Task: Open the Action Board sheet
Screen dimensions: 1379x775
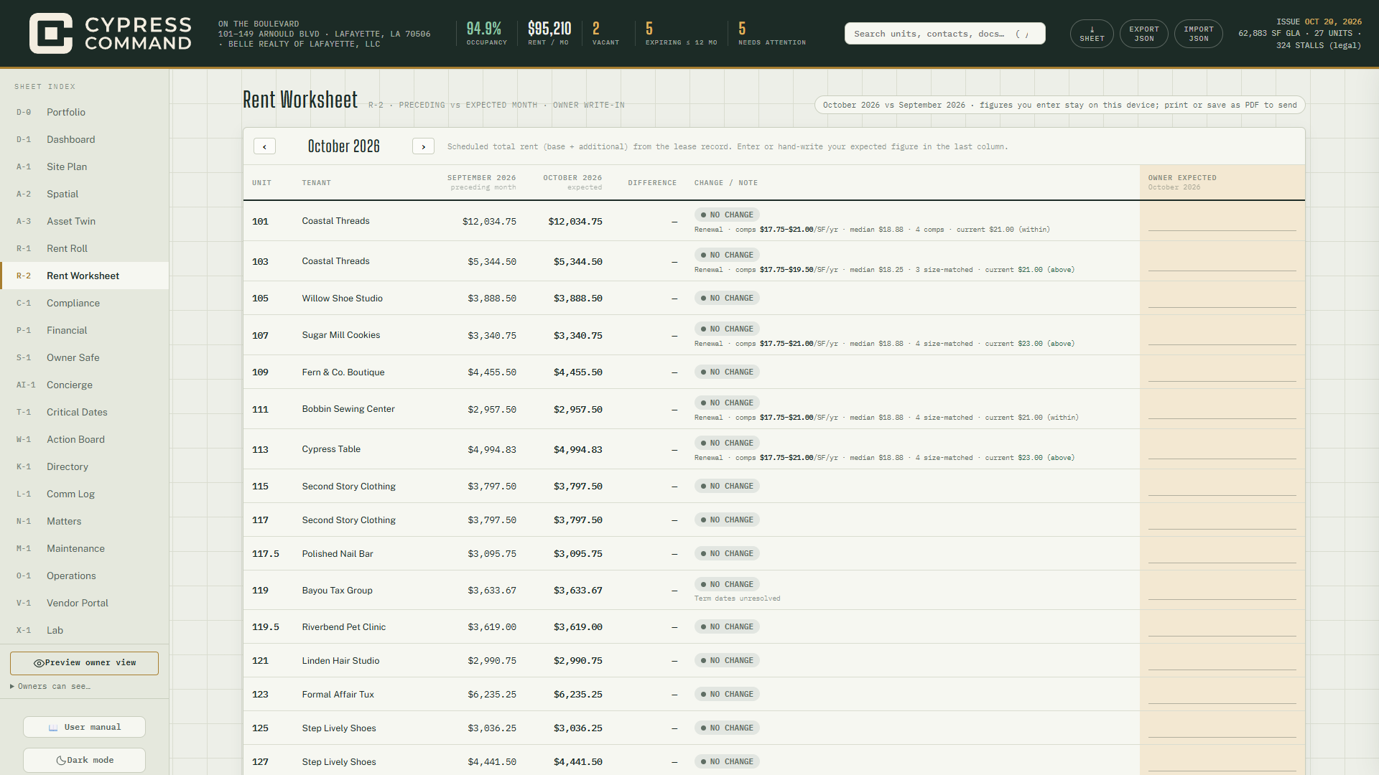Action: (x=85, y=439)
